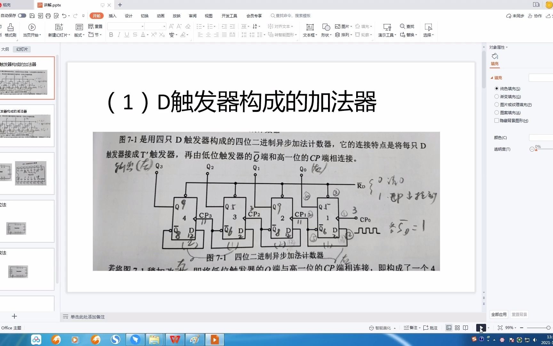This screenshot has height=346, width=553.
Task: Switch to the 大纲 outline tab
Action: (5, 49)
